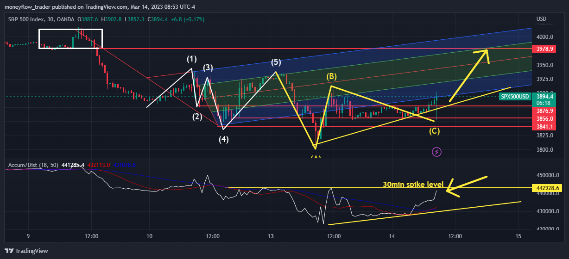Image resolution: width=569 pixels, height=259 pixels.
Task: Click the 3925.0 price axis label
Action: tap(545, 80)
